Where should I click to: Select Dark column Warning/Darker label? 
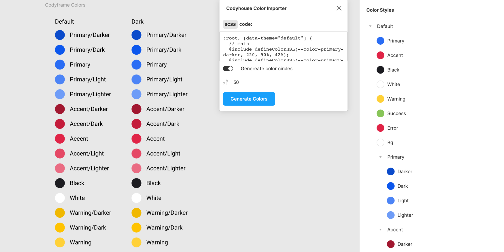pos(167,213)
